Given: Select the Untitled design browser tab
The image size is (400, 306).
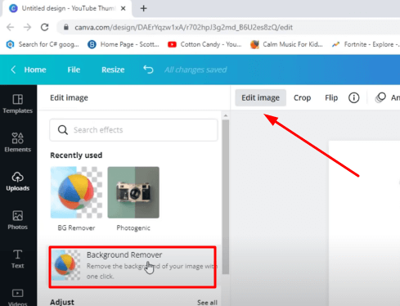Looking at the screenshot, I should point(67,8).
